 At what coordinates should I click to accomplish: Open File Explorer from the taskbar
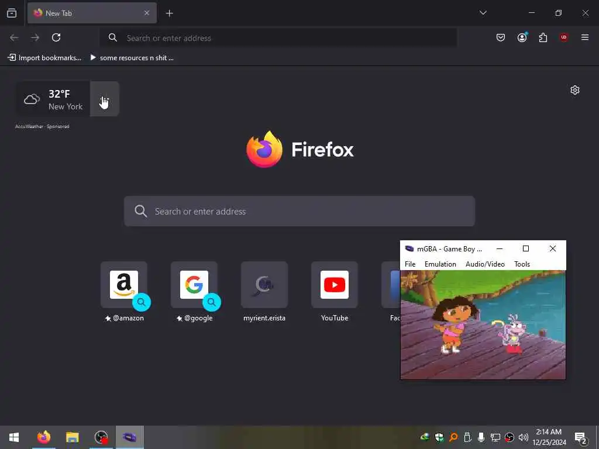72,437
